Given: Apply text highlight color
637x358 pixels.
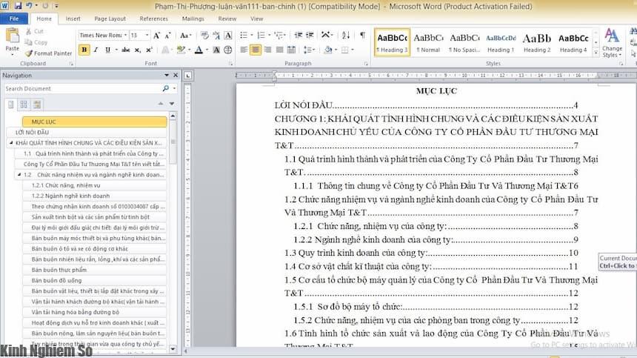Looking at the screenshot, I should click(x=181, y=50).
